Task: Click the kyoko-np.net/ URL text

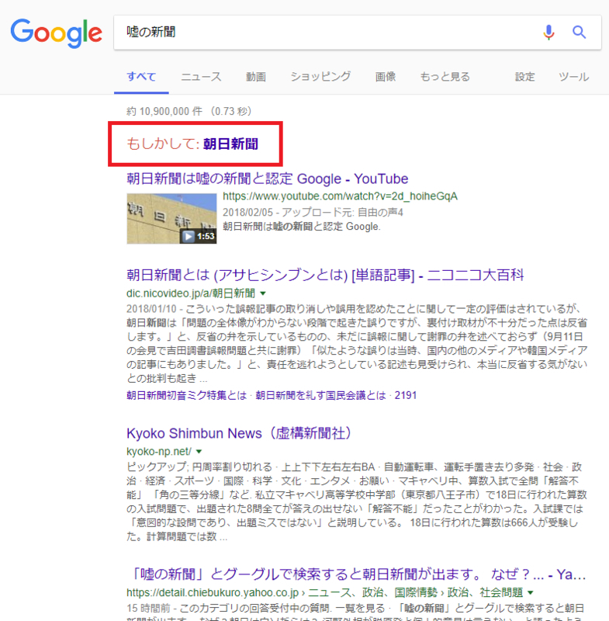Action: pyautogui.click(x=159, y=452)
